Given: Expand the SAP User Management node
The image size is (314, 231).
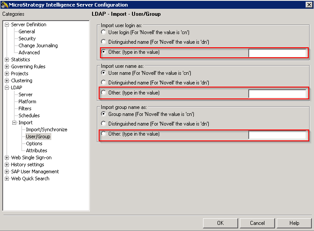Looking at the screenshot, I should click(x=7, y=171).
